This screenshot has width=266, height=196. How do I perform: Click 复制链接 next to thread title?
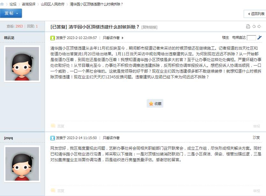(149, 27)
